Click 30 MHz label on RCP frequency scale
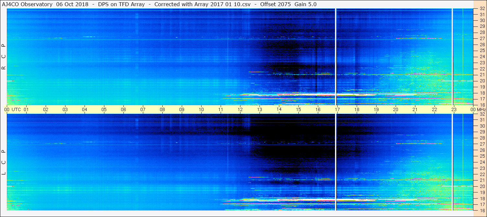Image resolution: width=487 pixels, height=217 pixels. (x=482, y=20)
